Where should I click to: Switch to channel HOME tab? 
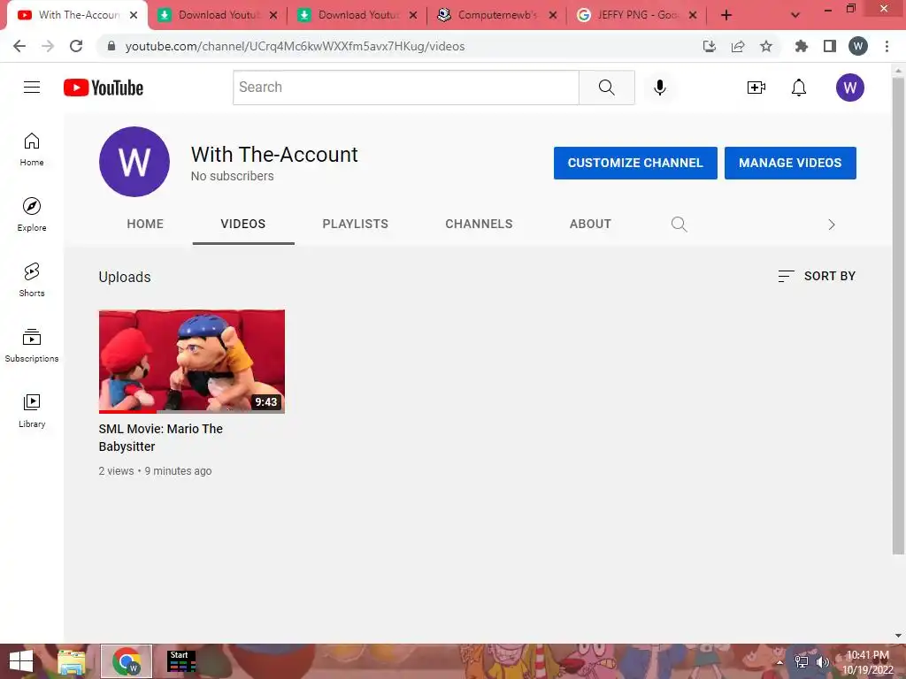(145, 224)
